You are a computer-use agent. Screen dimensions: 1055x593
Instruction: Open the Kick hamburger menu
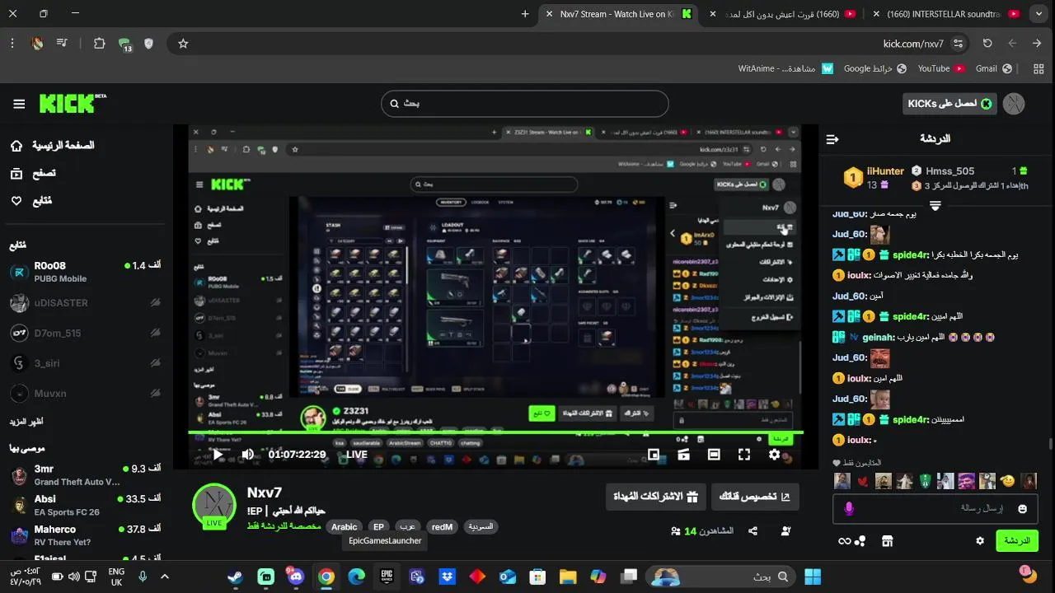pyautogui.click(x=19, y=104)
